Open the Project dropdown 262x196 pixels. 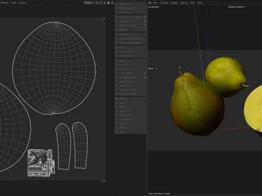(x=91, y=3)
